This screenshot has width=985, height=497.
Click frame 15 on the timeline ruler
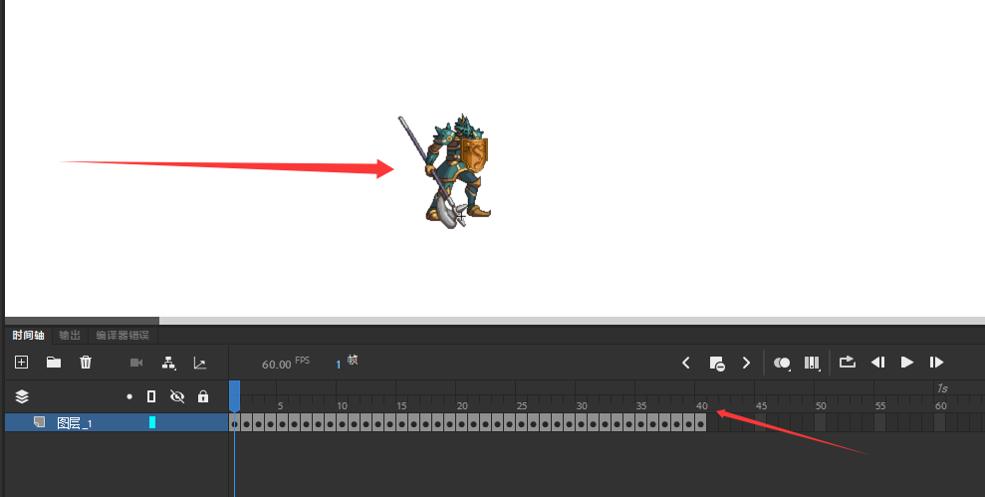click(401, 406)
